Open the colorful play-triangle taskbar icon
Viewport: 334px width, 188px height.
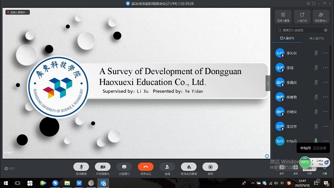pyautogui.click(x=43, y=183)
